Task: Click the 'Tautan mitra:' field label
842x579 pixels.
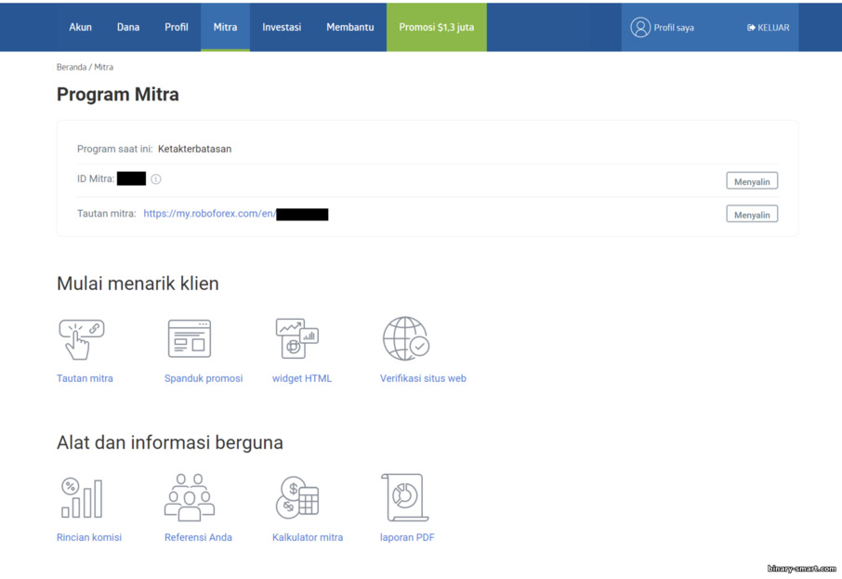Action: click(x=106, y=214)
